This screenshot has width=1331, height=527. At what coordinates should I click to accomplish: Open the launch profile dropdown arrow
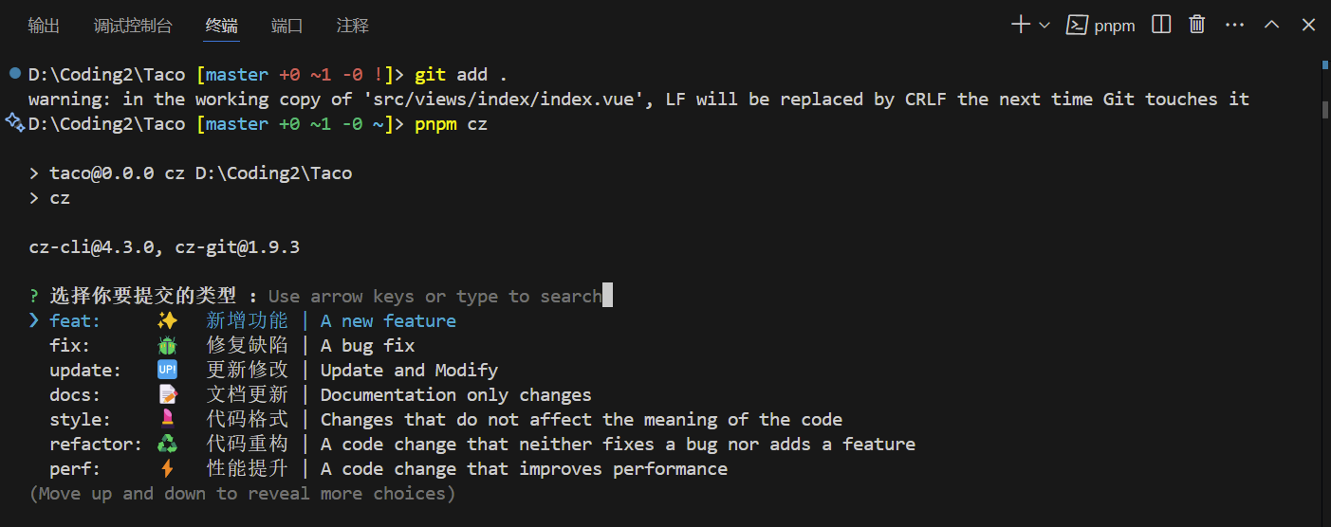click(1044, 26)
